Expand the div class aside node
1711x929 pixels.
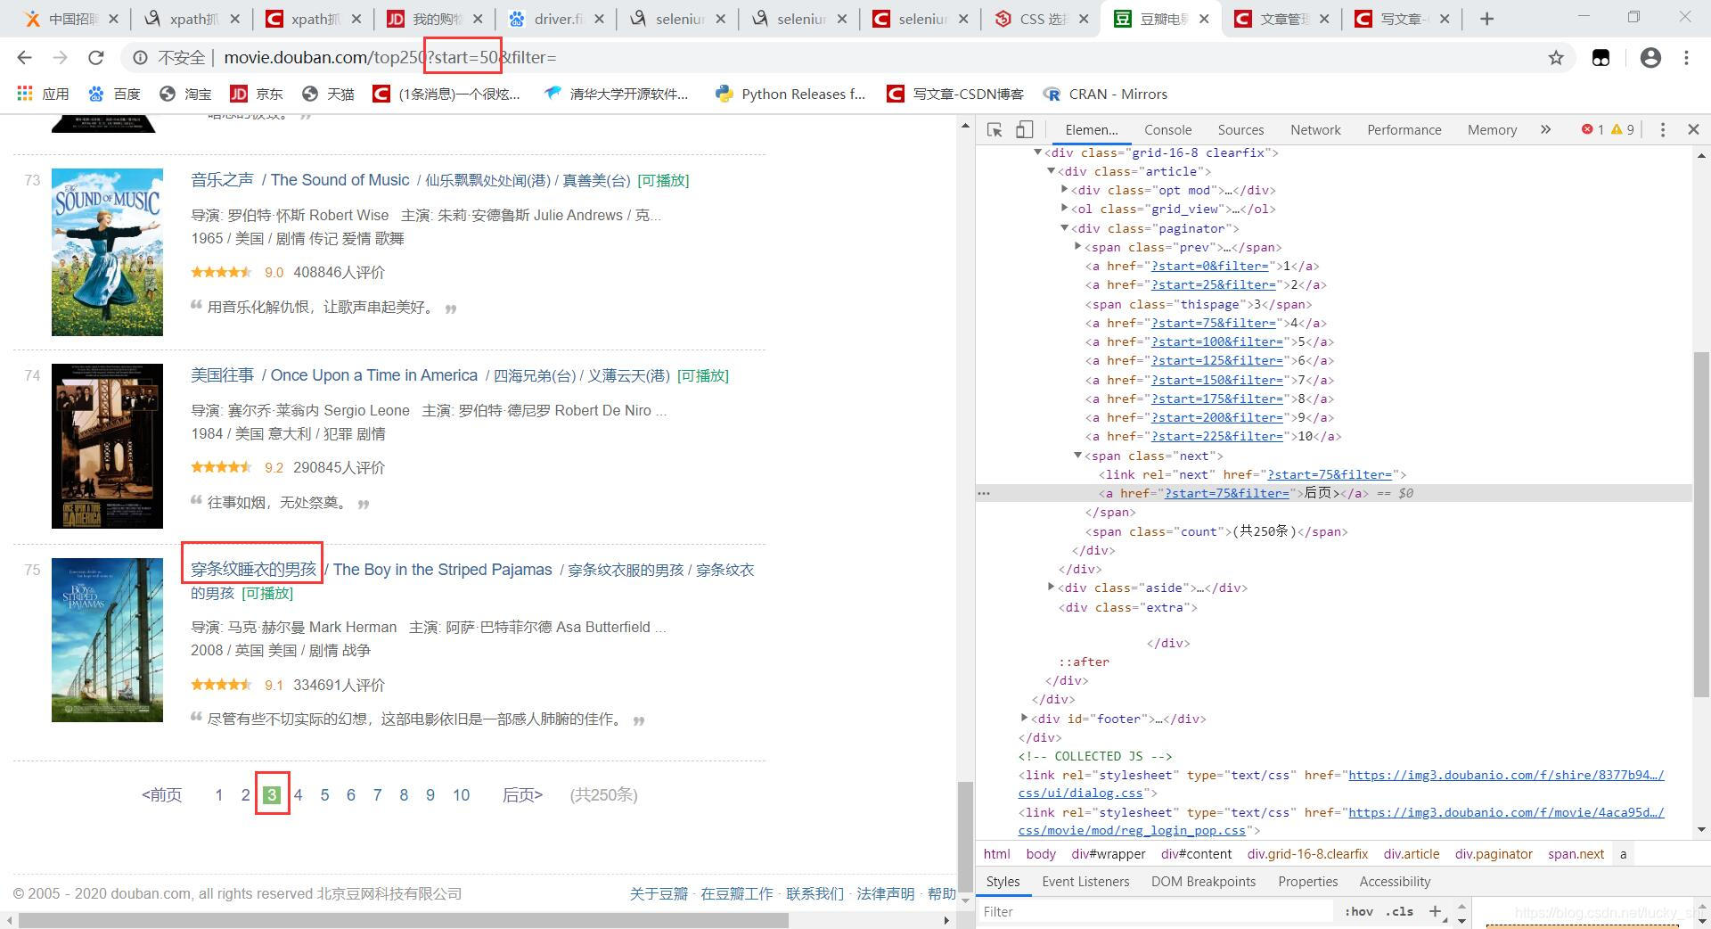[1051, 588]
